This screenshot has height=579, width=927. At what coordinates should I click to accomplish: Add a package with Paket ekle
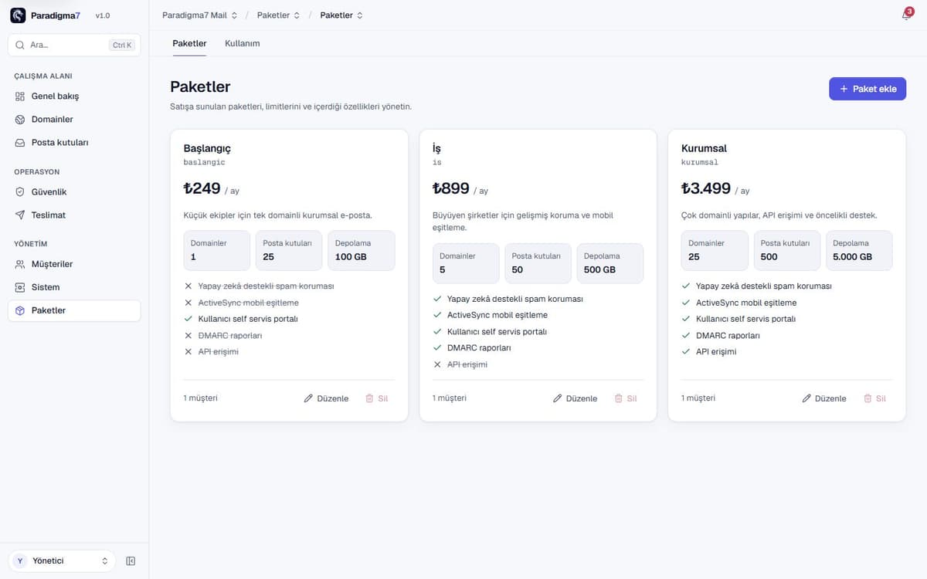[x=868, y=89]
